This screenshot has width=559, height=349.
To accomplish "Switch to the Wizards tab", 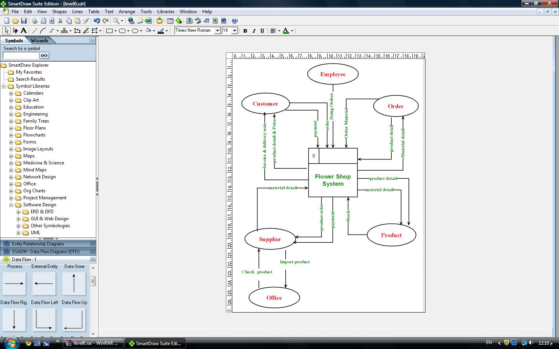I will click(x=39, y=41).
